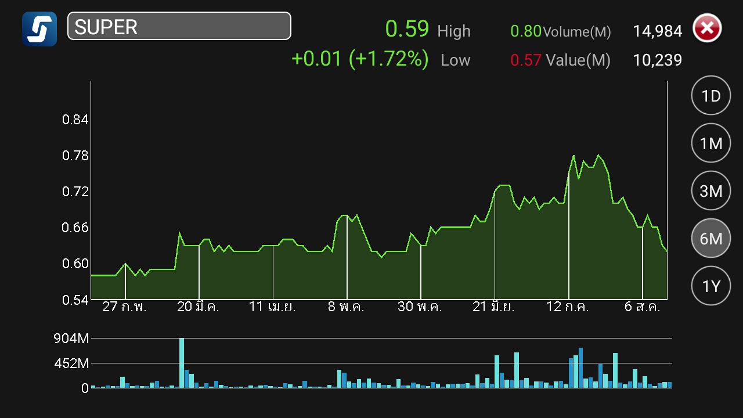Screen dimensions: 743x418
Task: Click the 0.66 price axis label
Action: [75, 228]
